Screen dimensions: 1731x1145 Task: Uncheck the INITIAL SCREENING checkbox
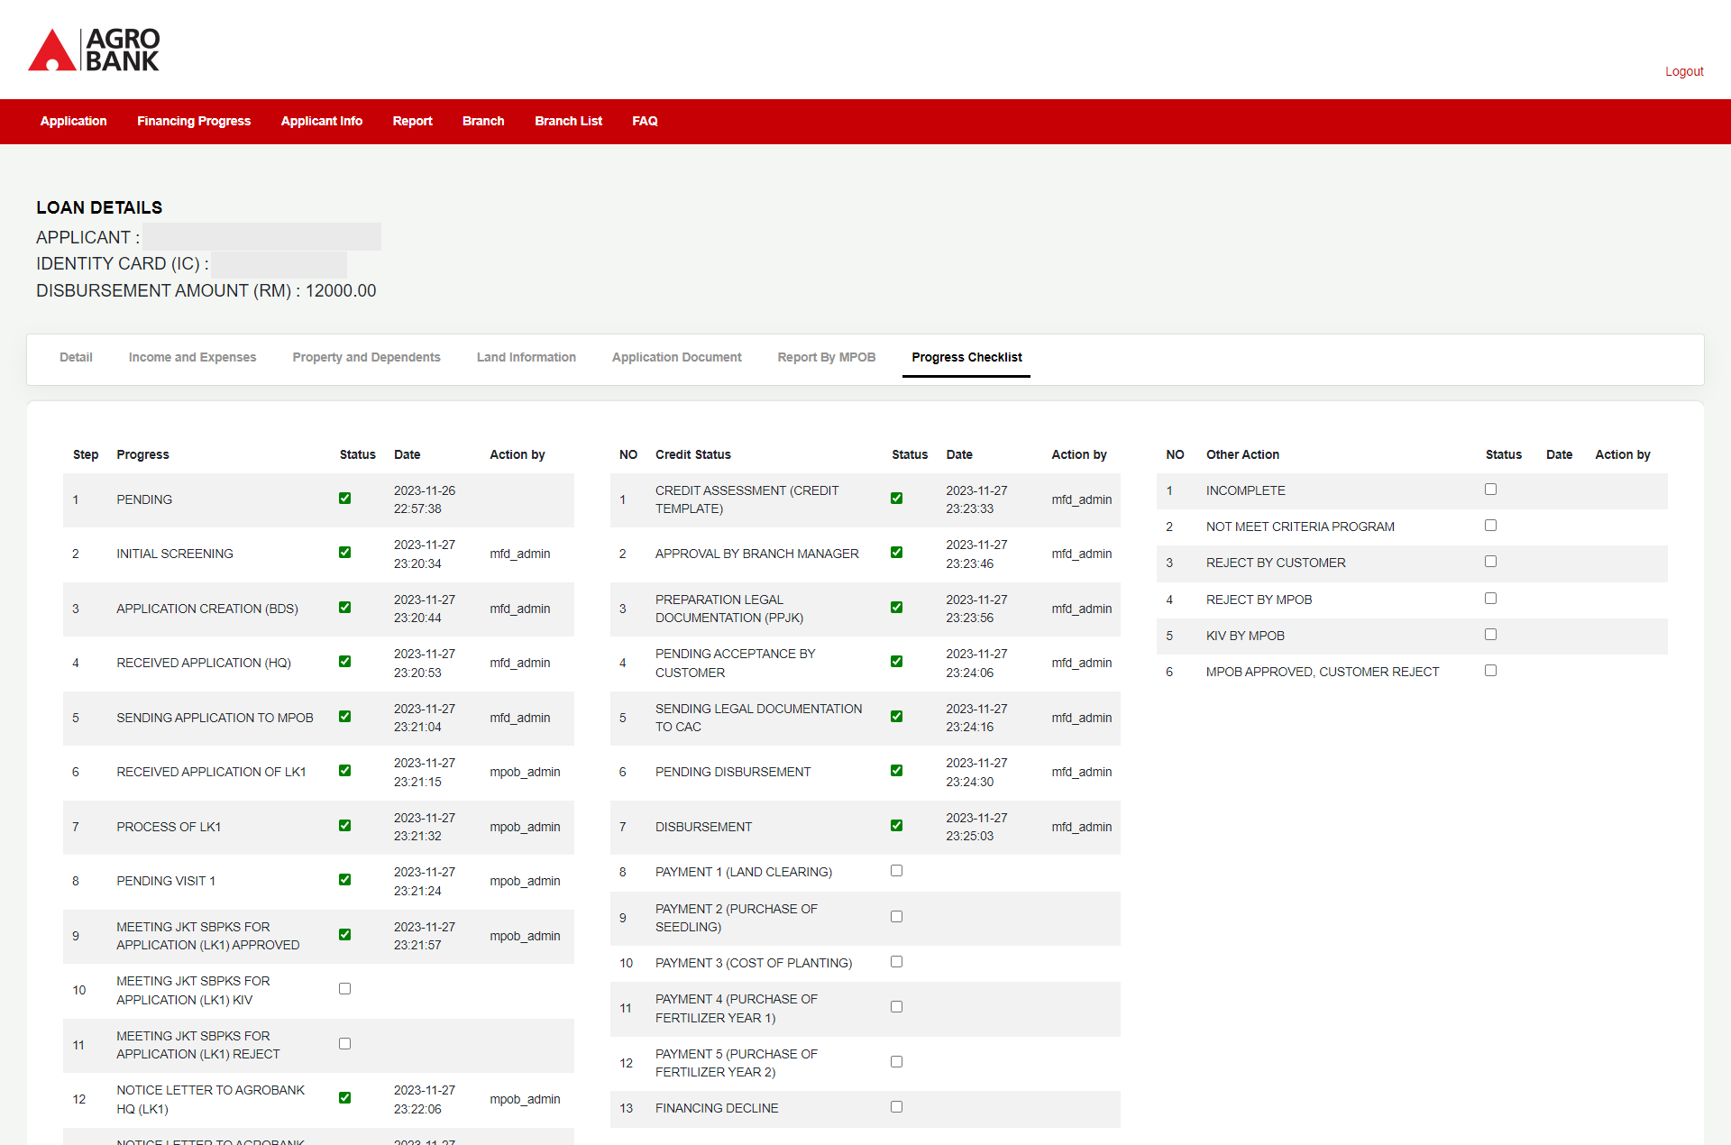click(344, 553)
